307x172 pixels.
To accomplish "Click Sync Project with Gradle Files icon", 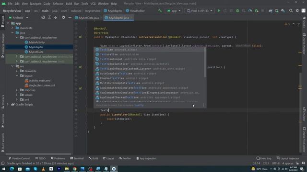I will [x=271, y=11].
